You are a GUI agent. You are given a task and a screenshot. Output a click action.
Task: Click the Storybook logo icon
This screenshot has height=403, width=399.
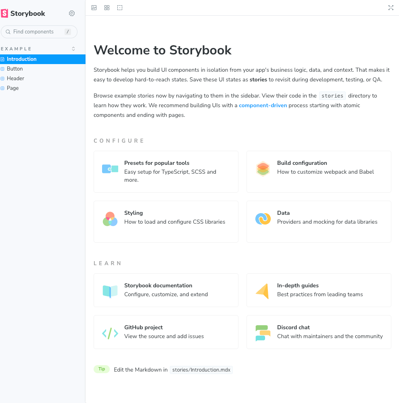click(4, 13)
